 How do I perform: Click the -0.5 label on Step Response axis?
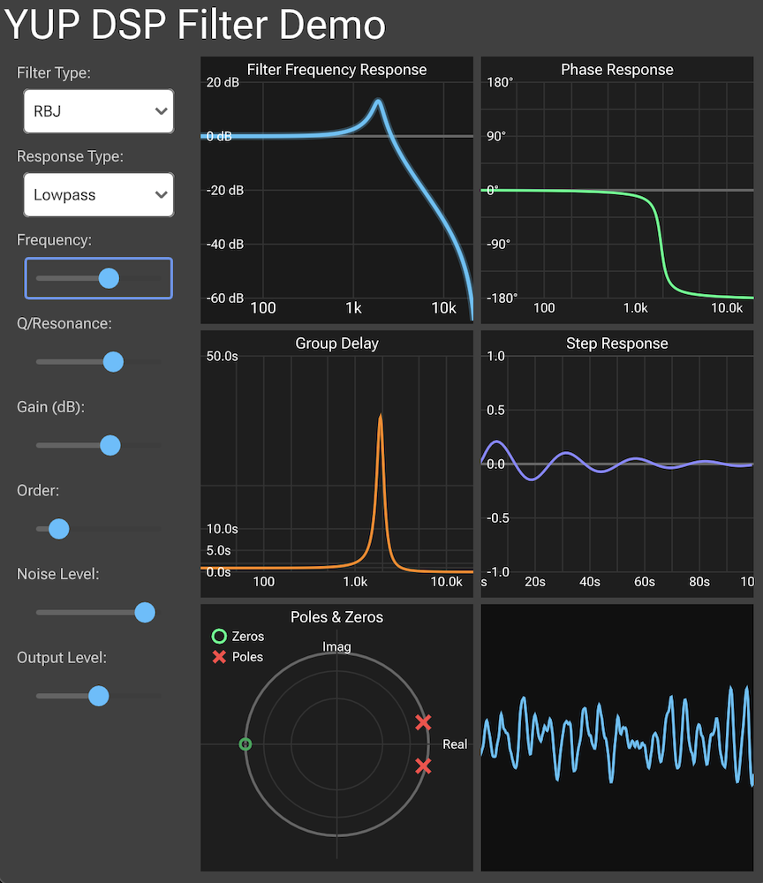[x=498, y=518]
